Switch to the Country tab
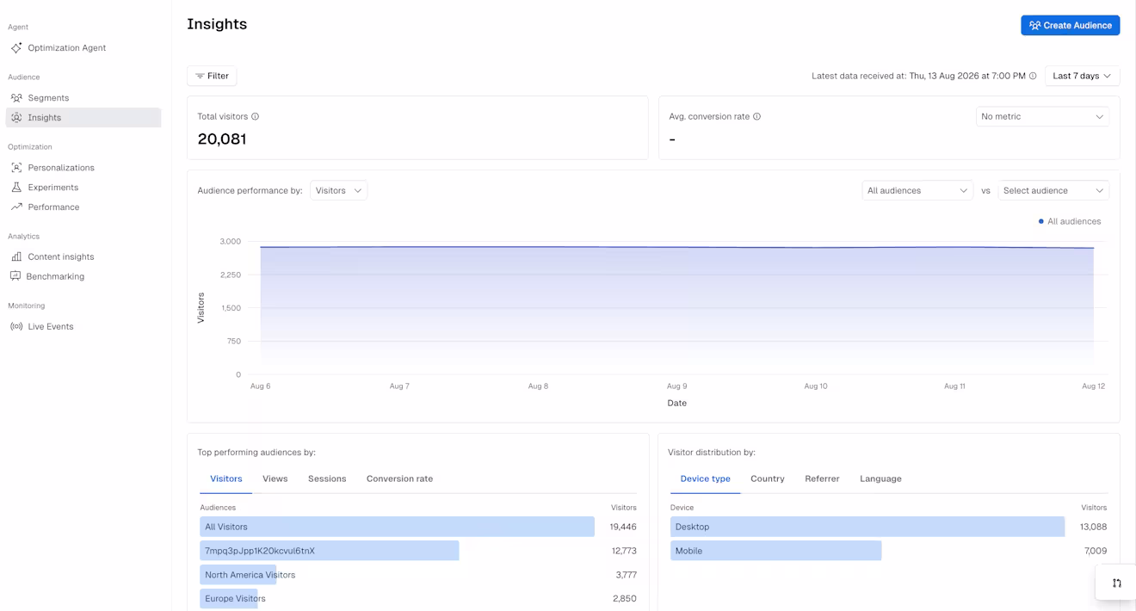 (768, 479)
